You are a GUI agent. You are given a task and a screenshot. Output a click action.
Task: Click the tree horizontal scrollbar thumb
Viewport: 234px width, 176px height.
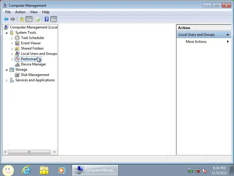(29, 152)
